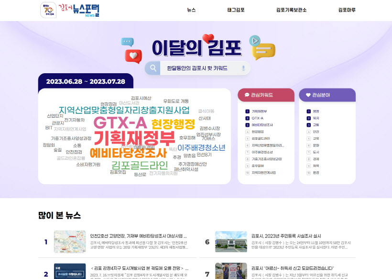
Task: Go to 김포기록보관소 menu
Action: click(291, 10)
